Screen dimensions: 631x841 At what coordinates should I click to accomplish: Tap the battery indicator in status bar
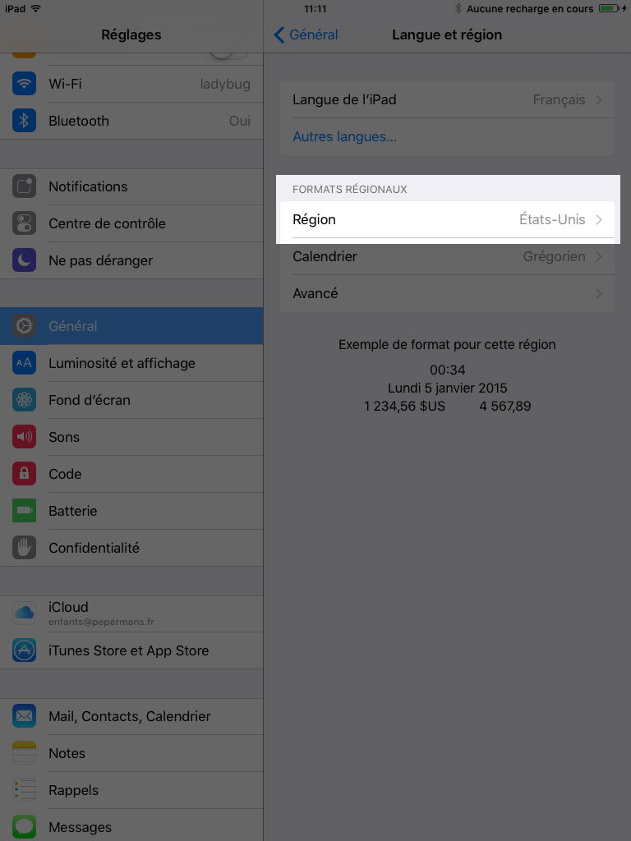[x=611, y=8]
